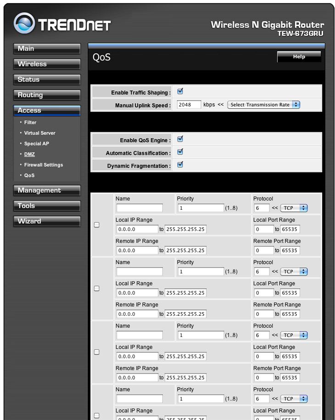
Task: Open Select Transmission Rate dropdown
Action: tap(263, 105)
